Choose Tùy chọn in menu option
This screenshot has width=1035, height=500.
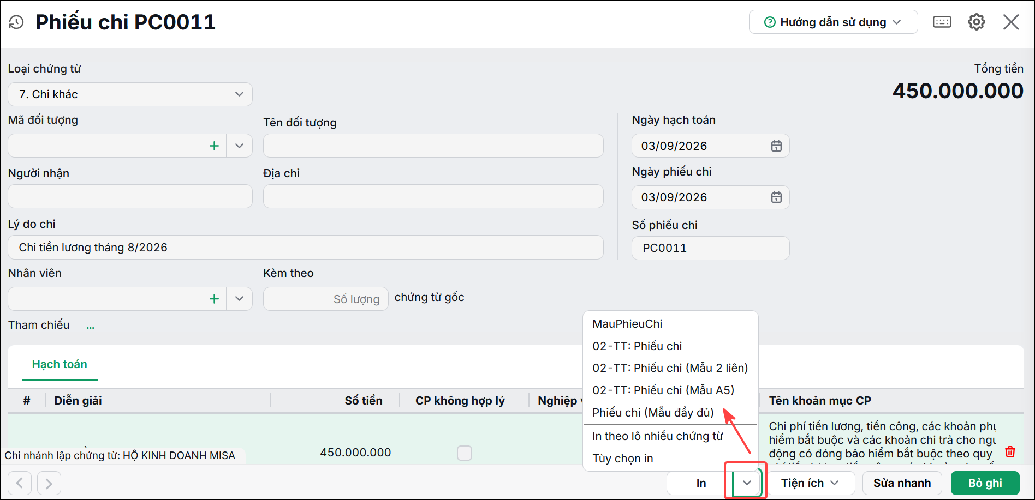623,459
